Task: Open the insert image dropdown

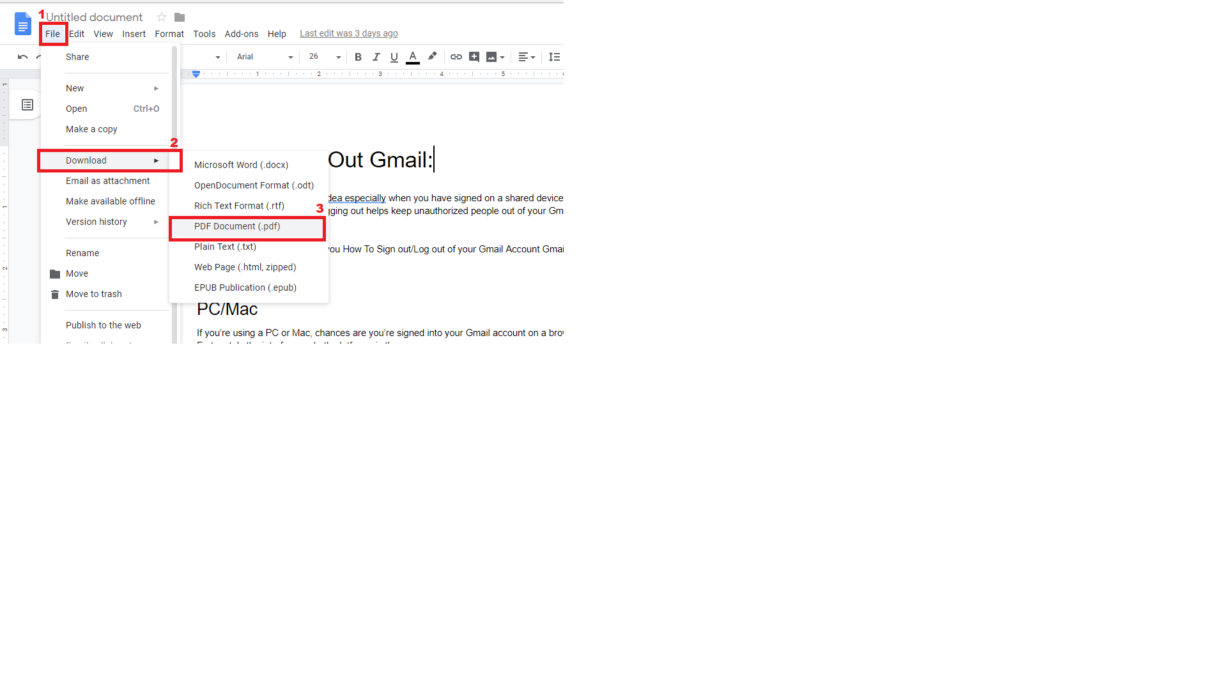Action: (495, 57)
